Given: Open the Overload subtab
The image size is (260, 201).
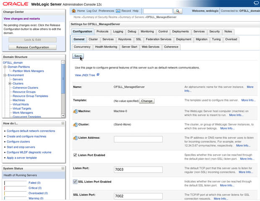Looking at the screenshot, I should (231, 39).
